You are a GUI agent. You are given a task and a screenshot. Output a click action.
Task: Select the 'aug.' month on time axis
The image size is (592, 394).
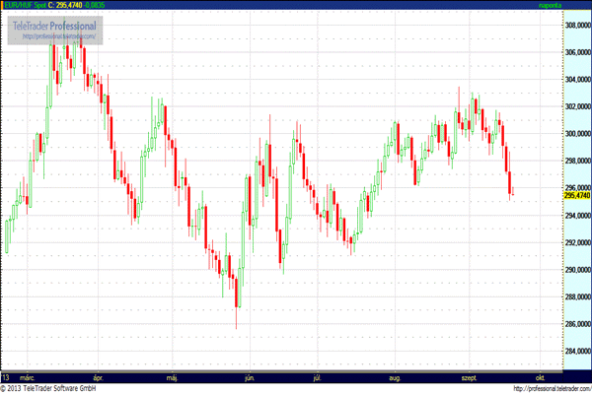coord(396,377)
